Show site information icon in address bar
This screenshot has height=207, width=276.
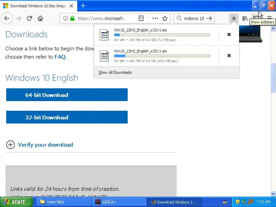point(65,18)
